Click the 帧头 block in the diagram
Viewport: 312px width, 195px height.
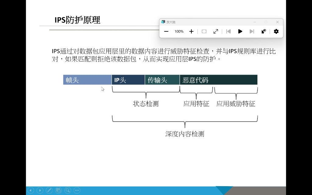(x=87, y=80)
